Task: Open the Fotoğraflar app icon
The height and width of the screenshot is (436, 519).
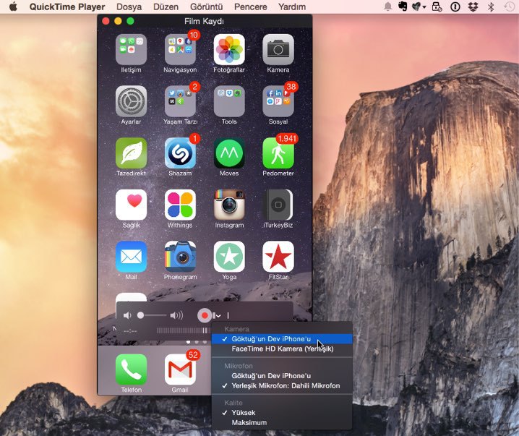Action: tap(229, 49)
